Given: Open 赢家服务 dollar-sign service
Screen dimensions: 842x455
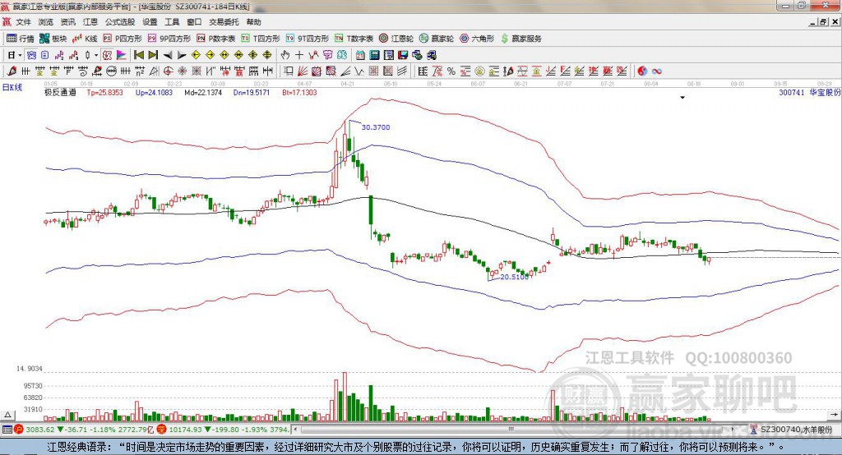Looking at the screenshot, I should pyautogui.click(x=520, y=39).
